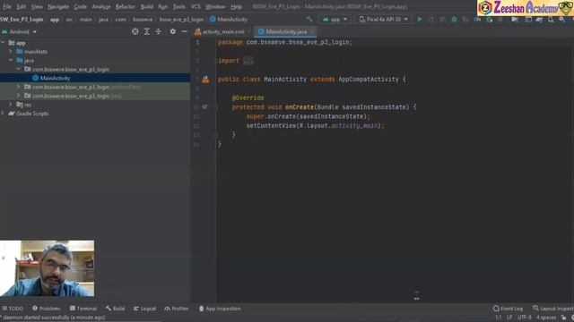This screenshot has height=322, width=574.
Task: Click the UTF-8 encoding in status bar
Action: pyautogui.click(x=524, y=318)
